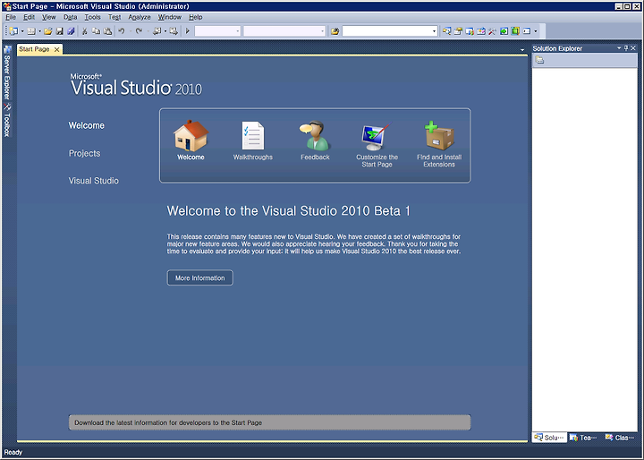644x460 pixels.
Task: Select Visual Studio in left navigation
Action: [x=94, y=181]
